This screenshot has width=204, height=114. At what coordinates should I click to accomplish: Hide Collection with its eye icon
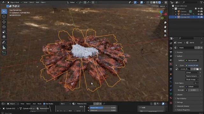[199, 9]
